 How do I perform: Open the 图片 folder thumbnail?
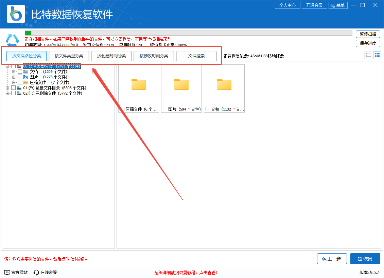point(181,84)
